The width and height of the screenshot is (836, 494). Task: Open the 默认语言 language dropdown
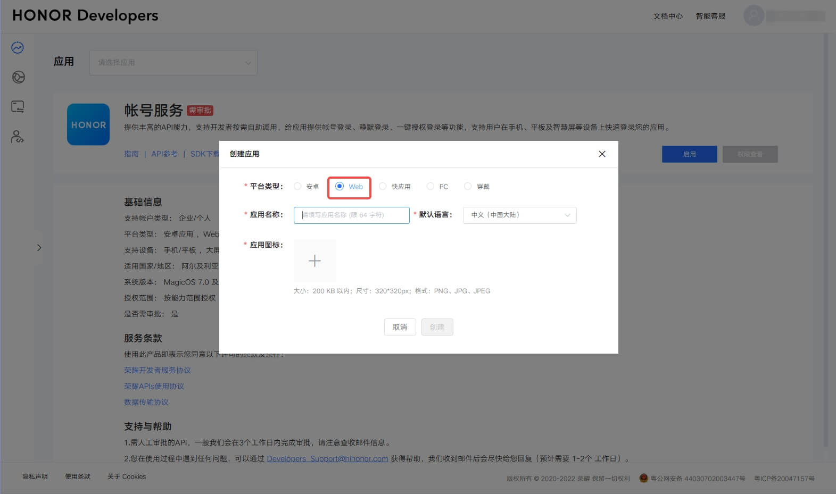(519, 215)
